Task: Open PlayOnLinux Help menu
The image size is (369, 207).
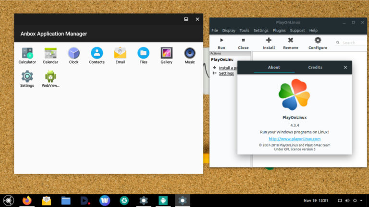Action: coord(313,31)
